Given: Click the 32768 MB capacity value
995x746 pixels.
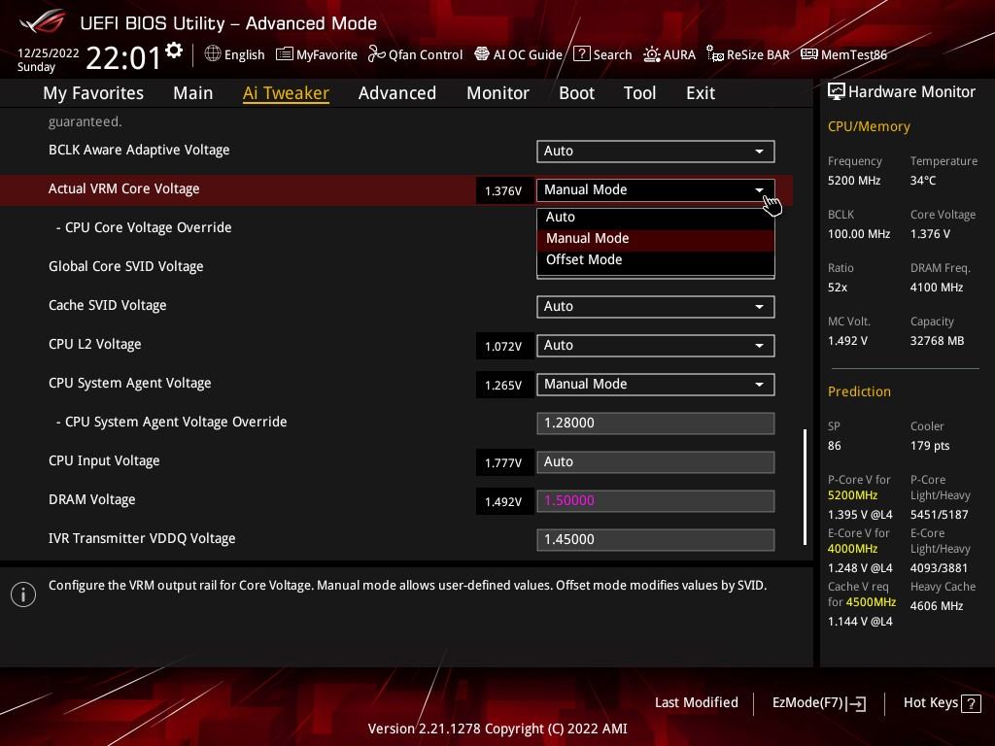Looking at the screenshot, I should (937, 341).
